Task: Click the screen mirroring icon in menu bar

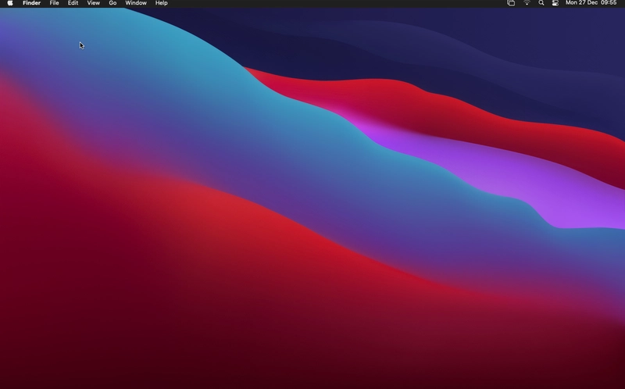Action: tap(511, 3)
